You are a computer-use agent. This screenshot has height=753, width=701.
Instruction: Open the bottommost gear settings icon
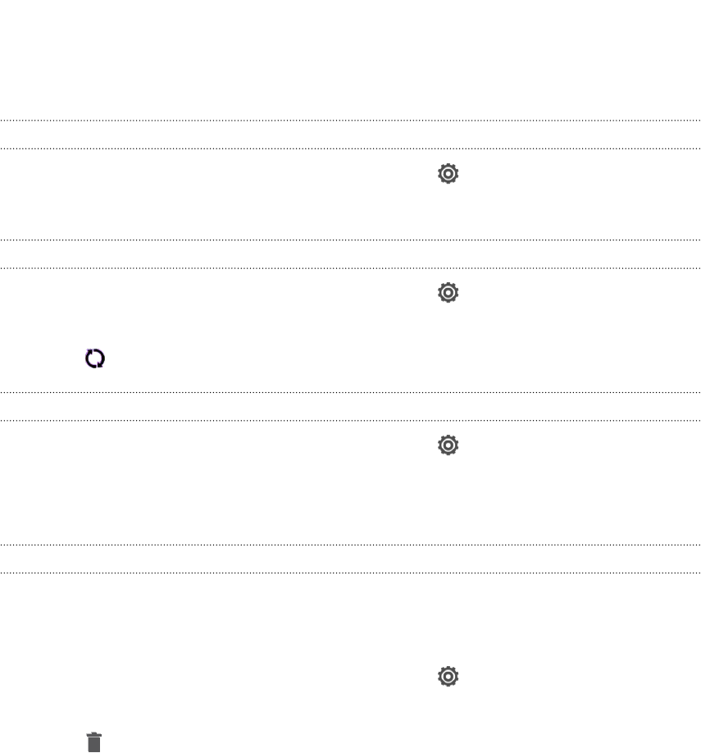coord(448,676)
